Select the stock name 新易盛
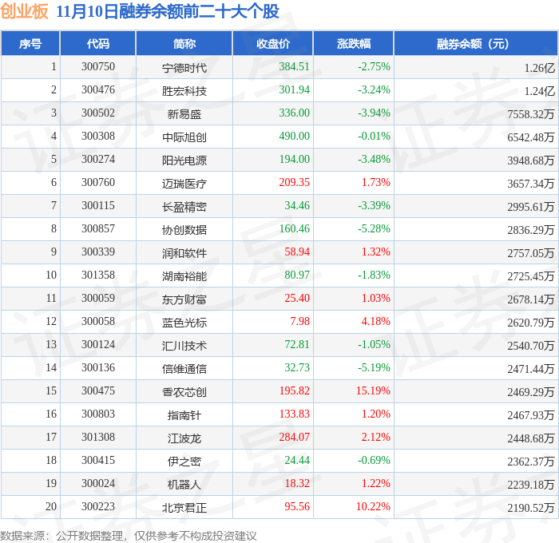The image size is (559, 543). tap(184, 113)
